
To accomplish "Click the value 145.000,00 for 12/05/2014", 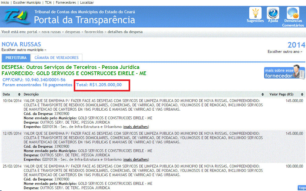I will [x=294, y=134].
